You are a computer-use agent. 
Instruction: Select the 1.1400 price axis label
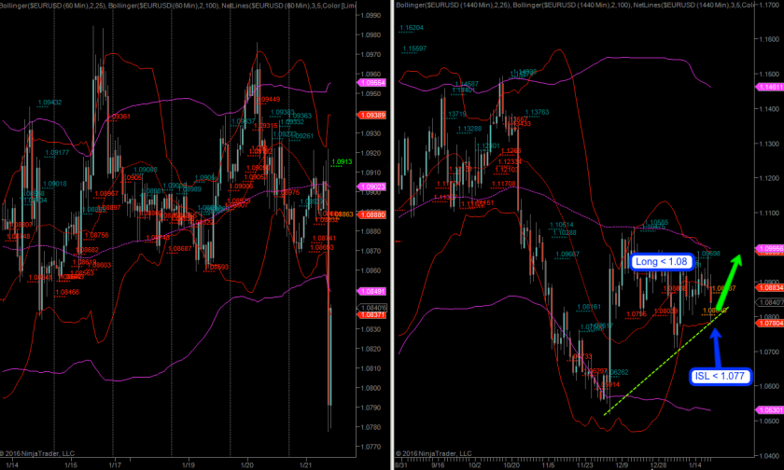click(x=769, y=109)
